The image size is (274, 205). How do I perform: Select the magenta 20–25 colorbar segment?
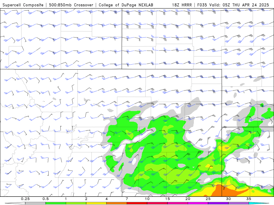tap(198, 203)
